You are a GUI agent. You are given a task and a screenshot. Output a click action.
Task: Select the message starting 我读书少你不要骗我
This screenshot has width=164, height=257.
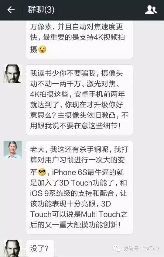tap(79, 100)
